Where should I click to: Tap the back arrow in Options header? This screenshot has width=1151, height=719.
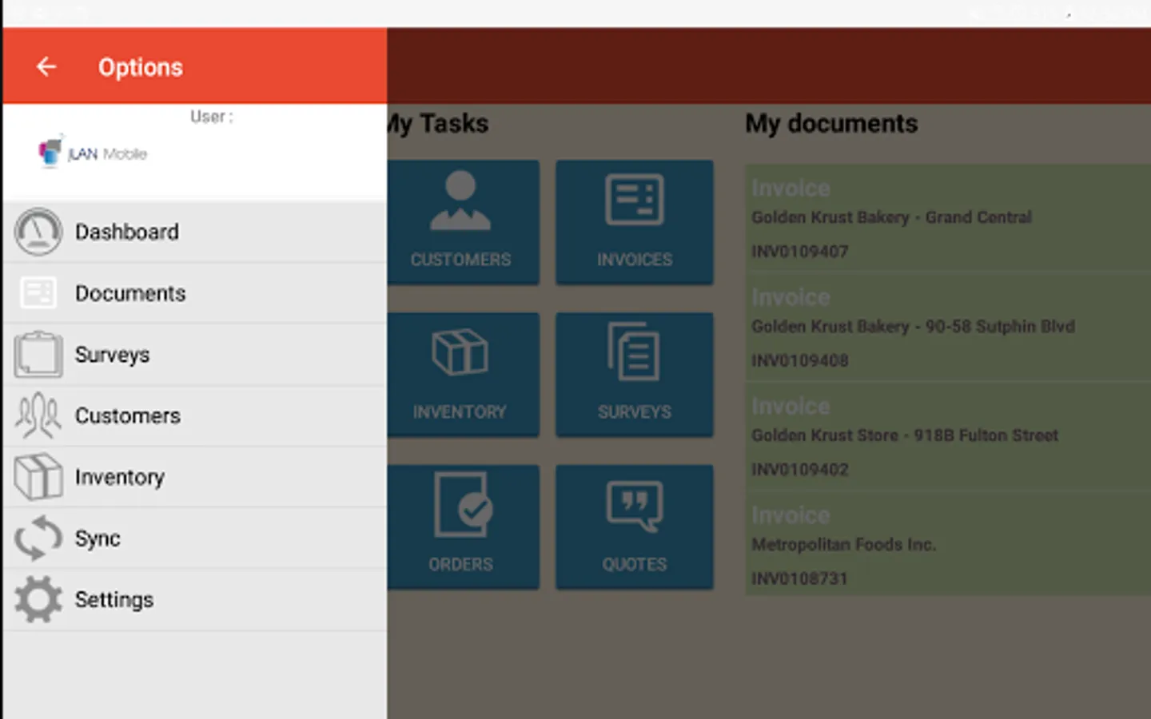click(46, 66)
